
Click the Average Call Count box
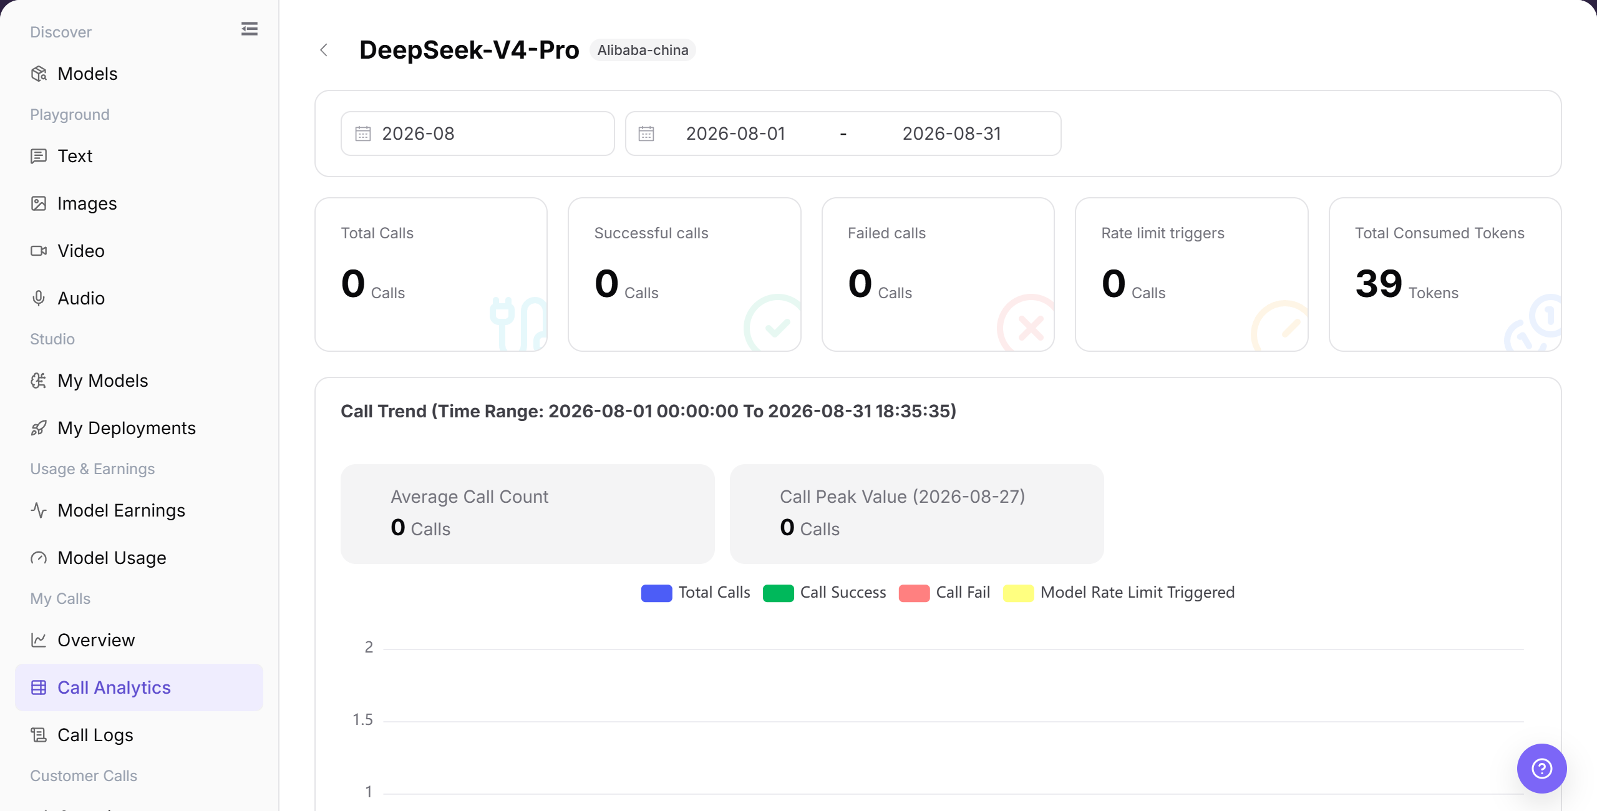(528, 514)
